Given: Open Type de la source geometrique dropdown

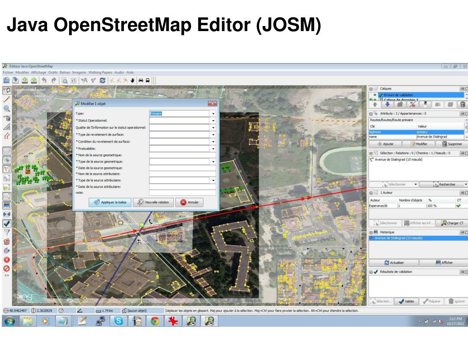Looking at the screenshot, I should click(x=213, y=161).
